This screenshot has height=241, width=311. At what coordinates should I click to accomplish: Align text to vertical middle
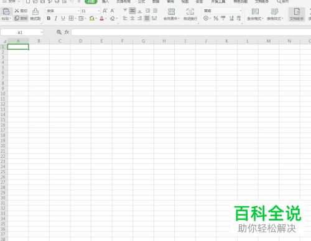(x=132, y=11)
